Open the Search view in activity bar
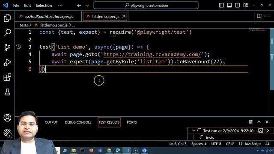This screenshot has height=154, width=274. click(7, 33)
